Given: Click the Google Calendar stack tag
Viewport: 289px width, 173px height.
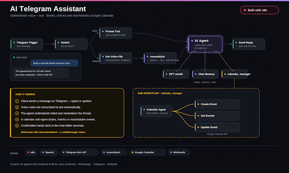Looking at the screenshot, I should click(x=147, y=152).
